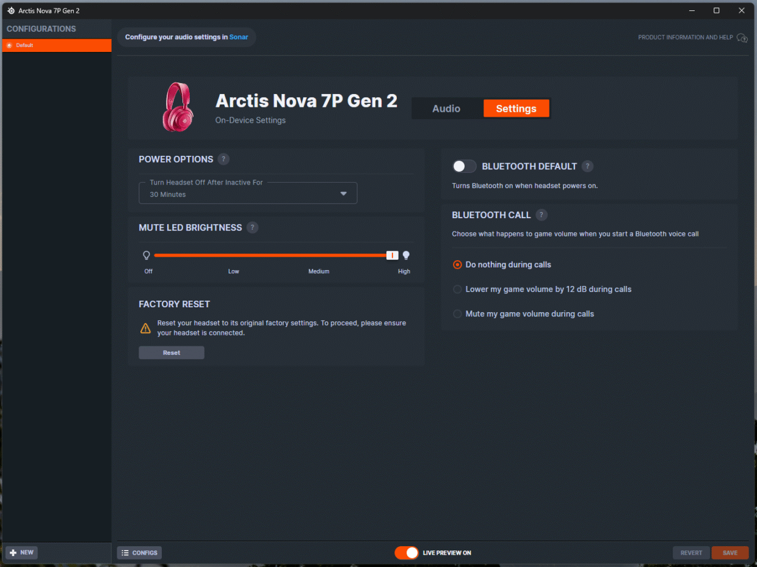Maximize the Arctis Nova window
Image resolution: width=757 pixels, height=567 pixels.
(717, 11)
